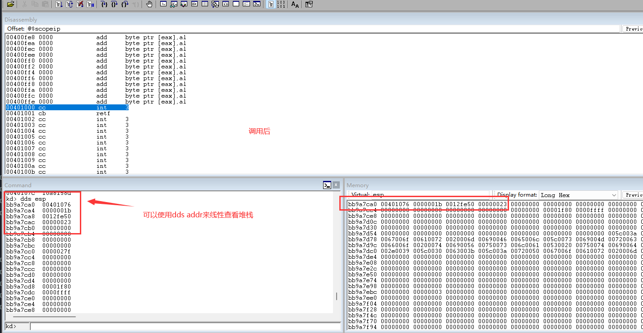Click the Previous button in Memory pane
Viewport: 643px width, 333px height.
point(633,195)
